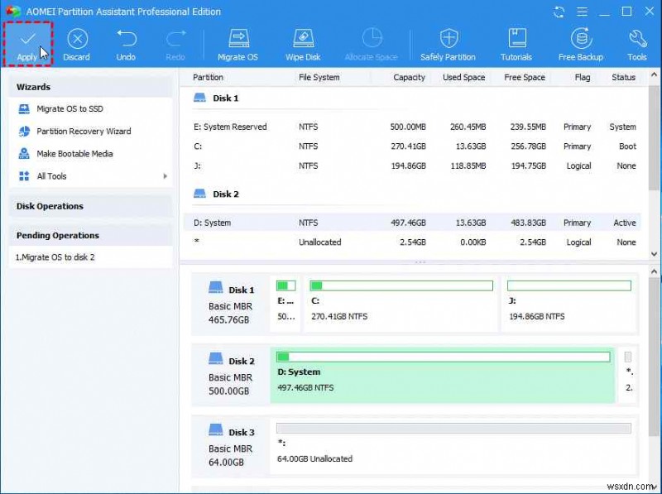This screenshot has width=662, height=494.
Task: Open the Migrate OS tool
Action: pyautogui.click(x=238, y=43)
